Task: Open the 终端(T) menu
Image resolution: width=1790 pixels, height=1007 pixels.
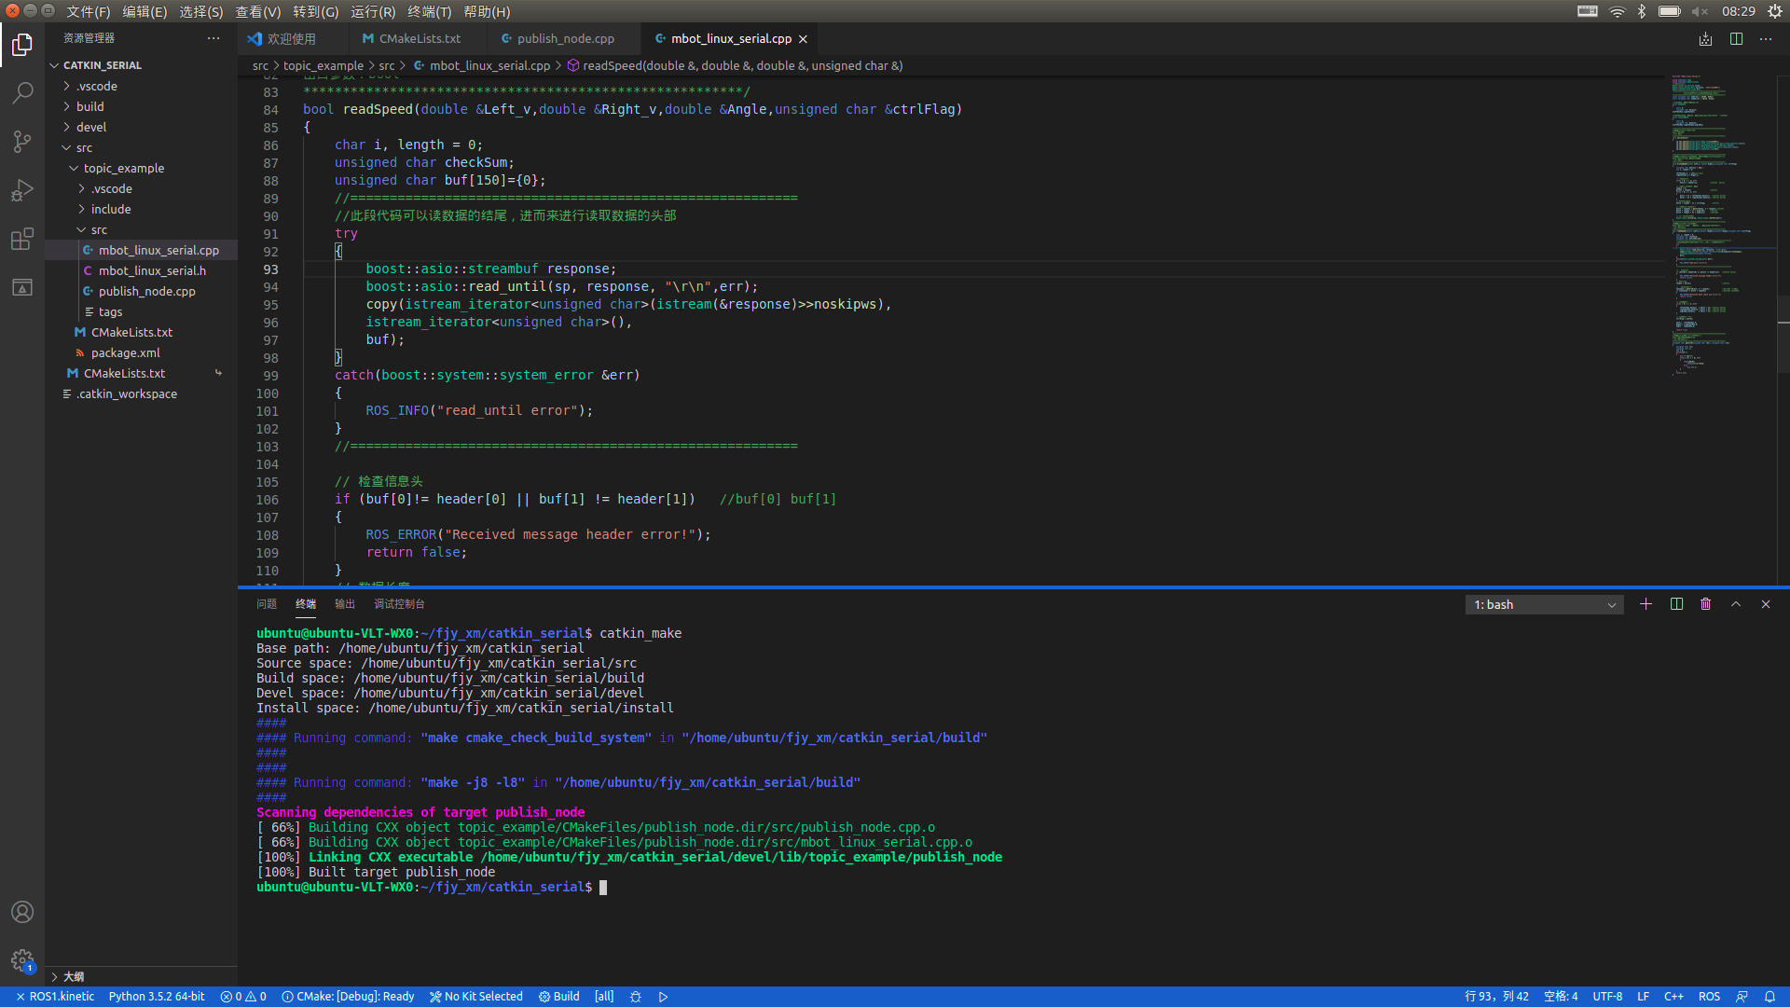Action: pos(429,12)
